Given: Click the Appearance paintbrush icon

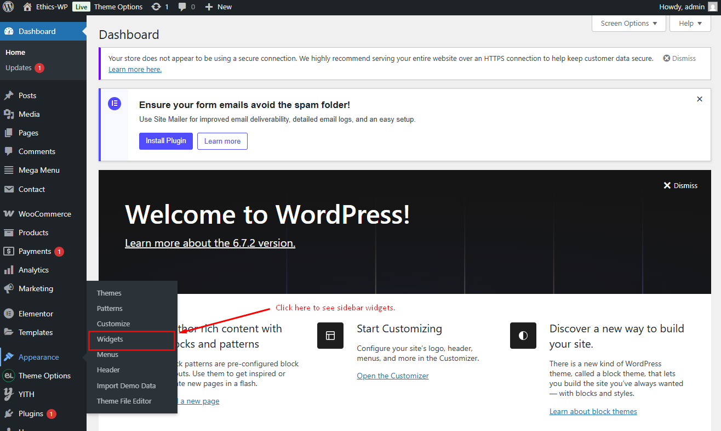Looking at the screenshot, I should (9, 357).
